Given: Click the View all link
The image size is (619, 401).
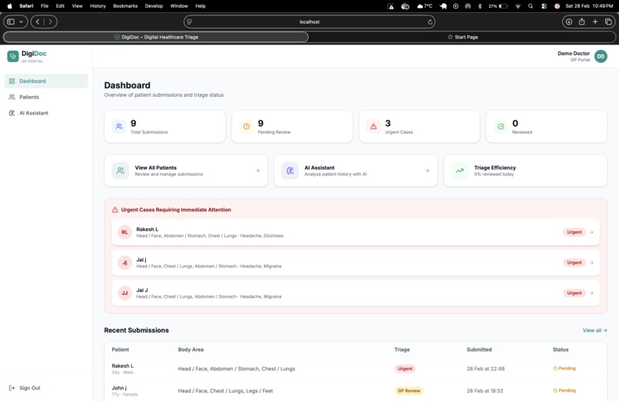Looking at the screenshot, I should coord(594,330).
